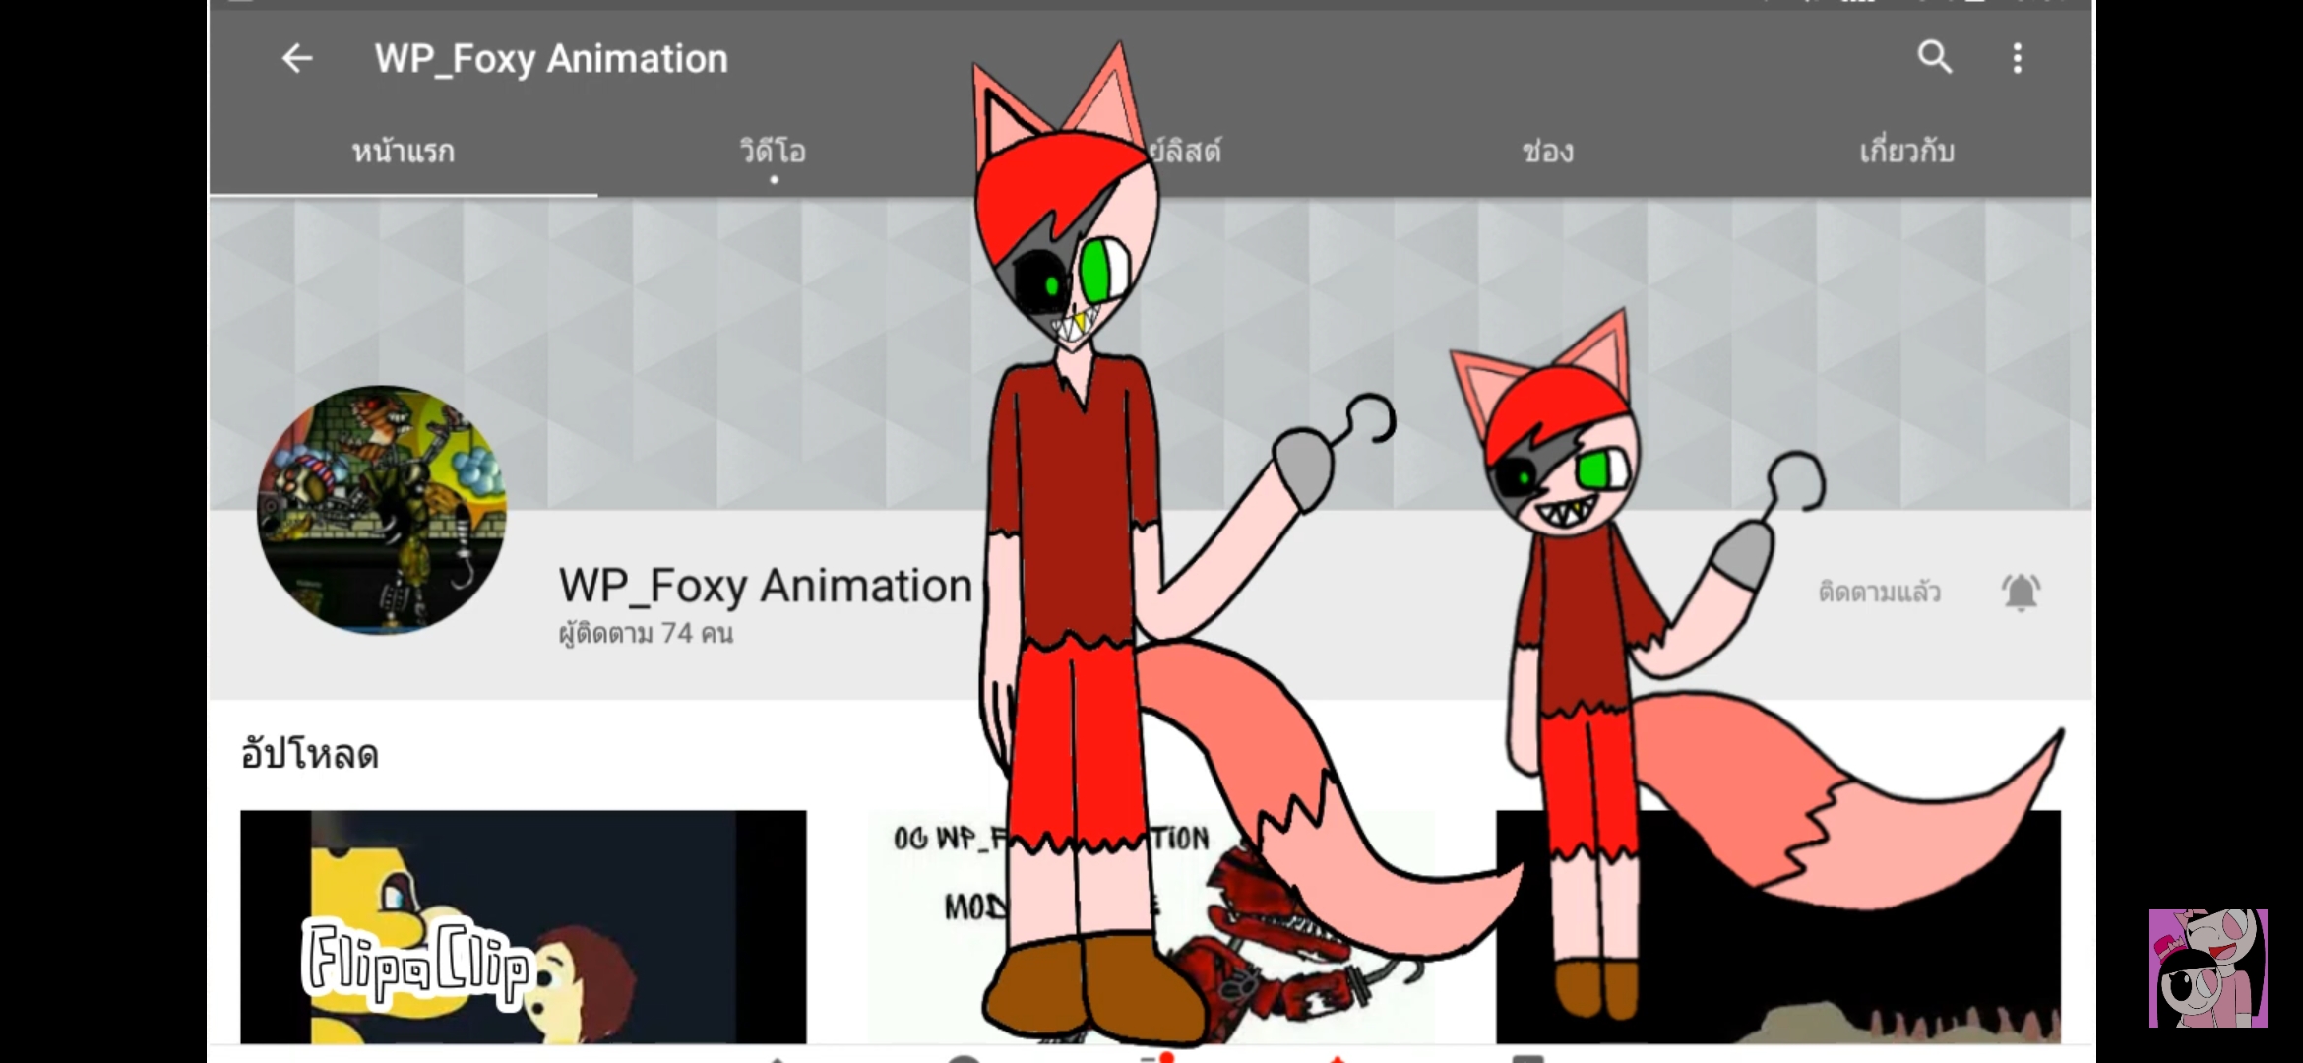Open the first uploaded video with FlipaClip watermark
The height and width of the screenshot is (1063, 2303).
524,926
